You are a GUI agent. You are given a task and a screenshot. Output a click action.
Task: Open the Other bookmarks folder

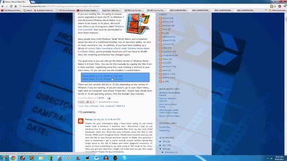coord(277,10)
